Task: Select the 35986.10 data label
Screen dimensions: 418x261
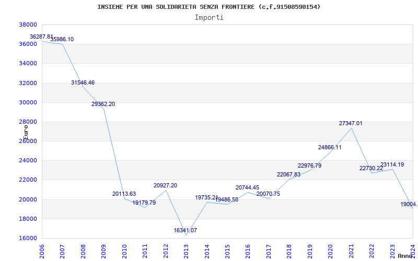Action: pyautogui.click(x=62, y=40)
